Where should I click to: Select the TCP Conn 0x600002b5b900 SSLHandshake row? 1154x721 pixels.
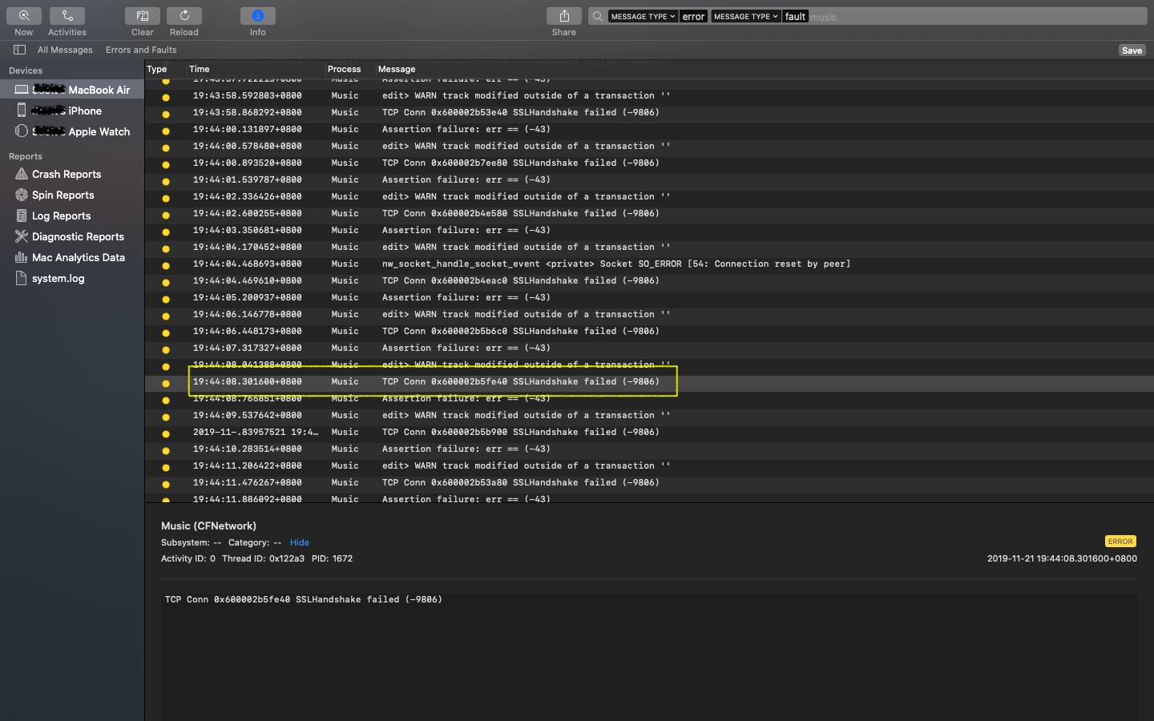tap(649, 432)
